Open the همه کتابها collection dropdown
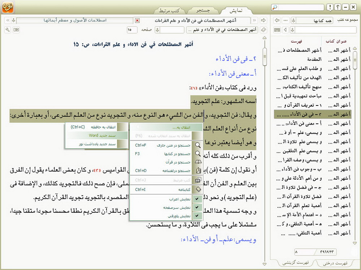The height and width of the screenshot is (270, 361). [x=314, y=21]
